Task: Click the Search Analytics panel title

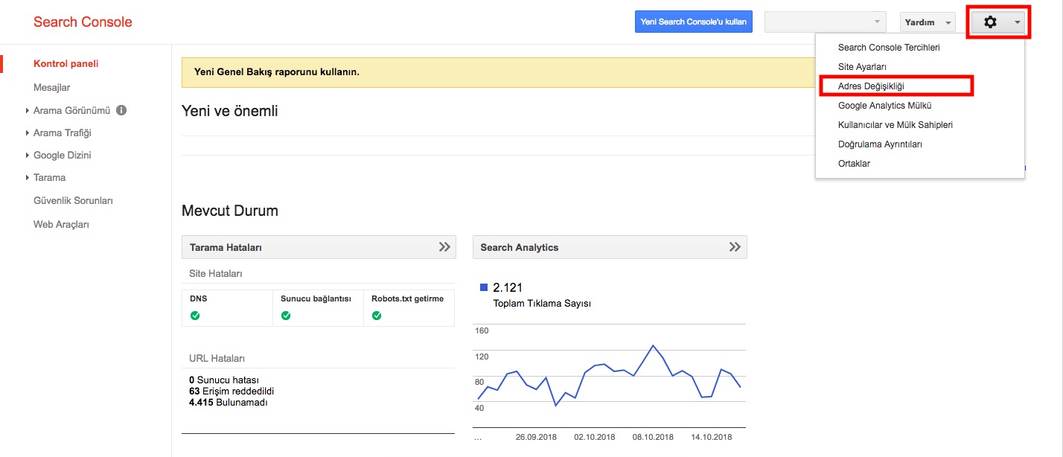Action: coord(520,247)
